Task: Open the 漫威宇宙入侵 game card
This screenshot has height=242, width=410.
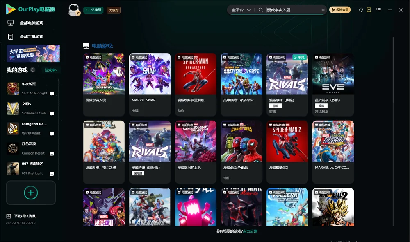Action: pyautogui.click(x=104, y=85)
